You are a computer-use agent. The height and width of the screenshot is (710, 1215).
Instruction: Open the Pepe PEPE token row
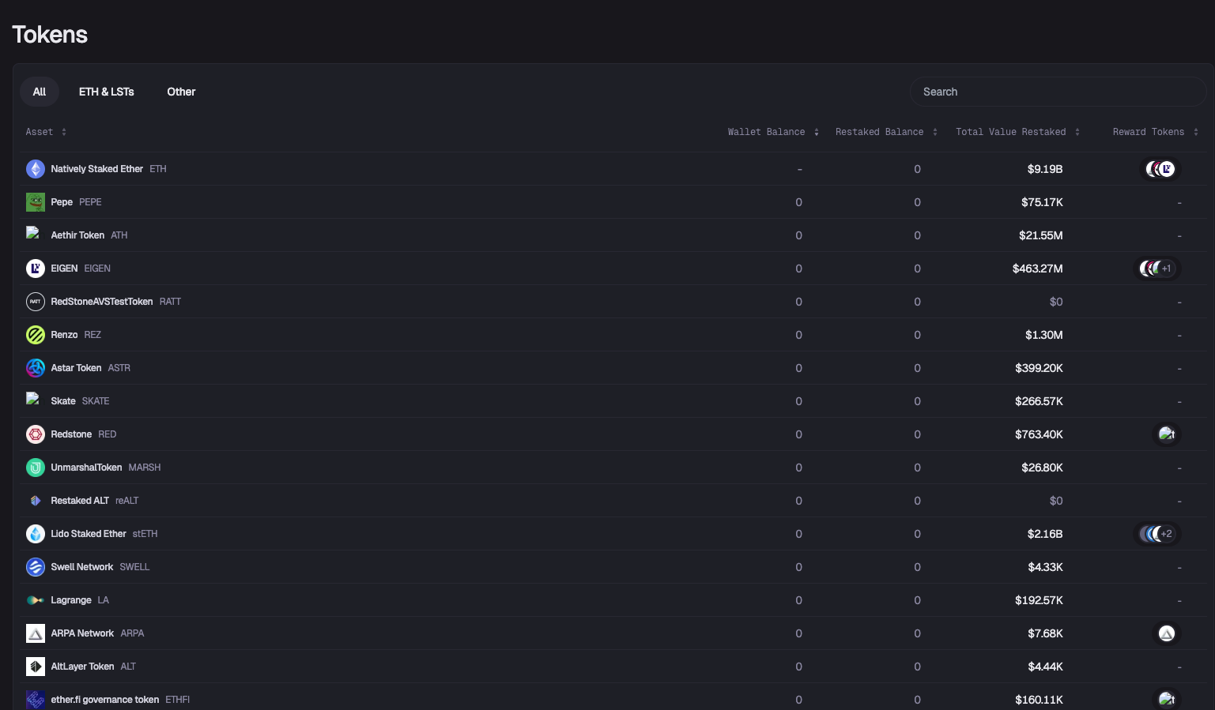613,202
